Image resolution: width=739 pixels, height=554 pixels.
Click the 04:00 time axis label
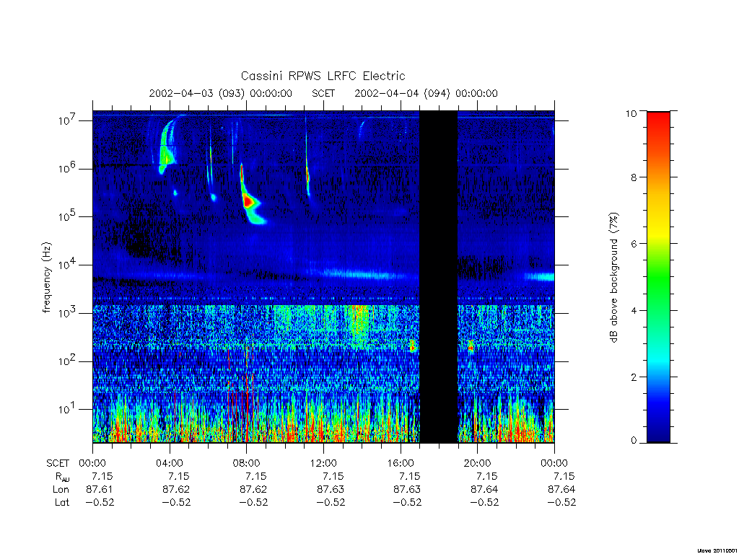pyautogui.click(x=170, y=463)
